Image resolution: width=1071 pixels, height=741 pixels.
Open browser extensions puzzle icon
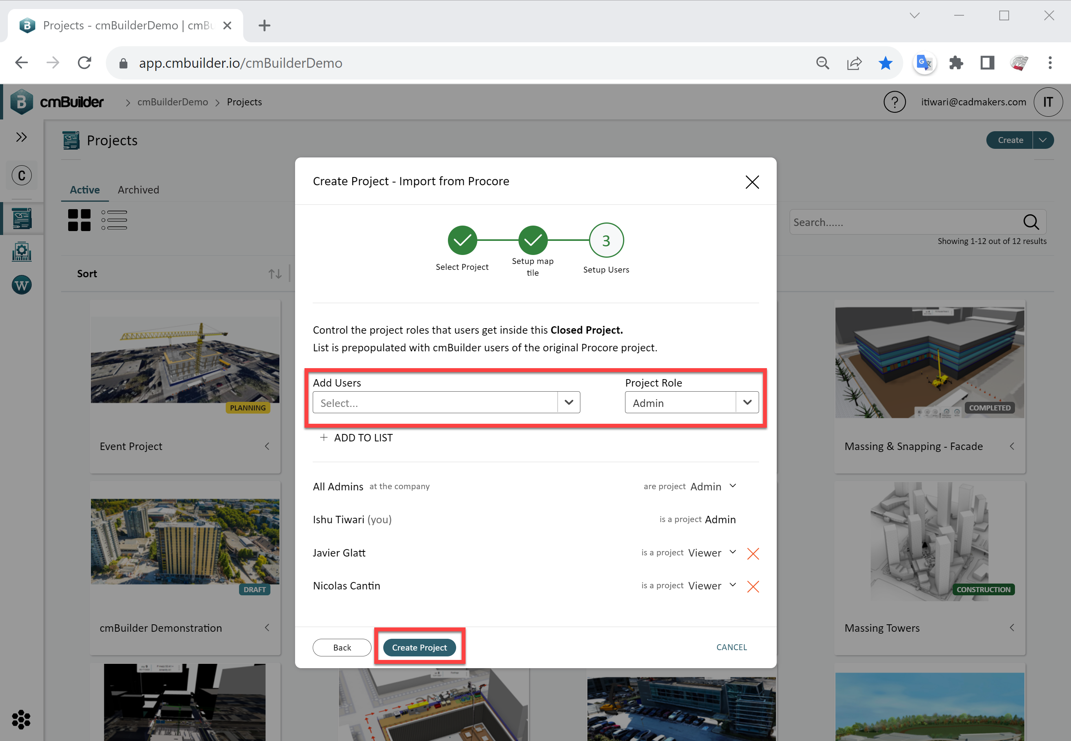click(956, 63)
